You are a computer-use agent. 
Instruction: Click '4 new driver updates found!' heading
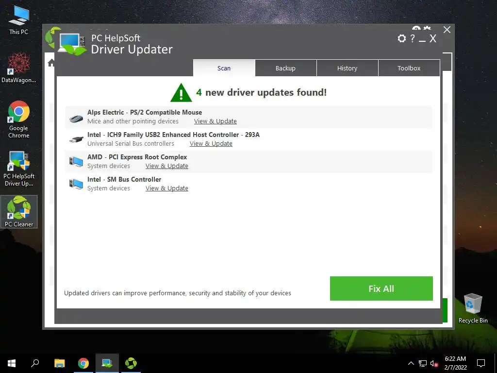click(261, 92)
